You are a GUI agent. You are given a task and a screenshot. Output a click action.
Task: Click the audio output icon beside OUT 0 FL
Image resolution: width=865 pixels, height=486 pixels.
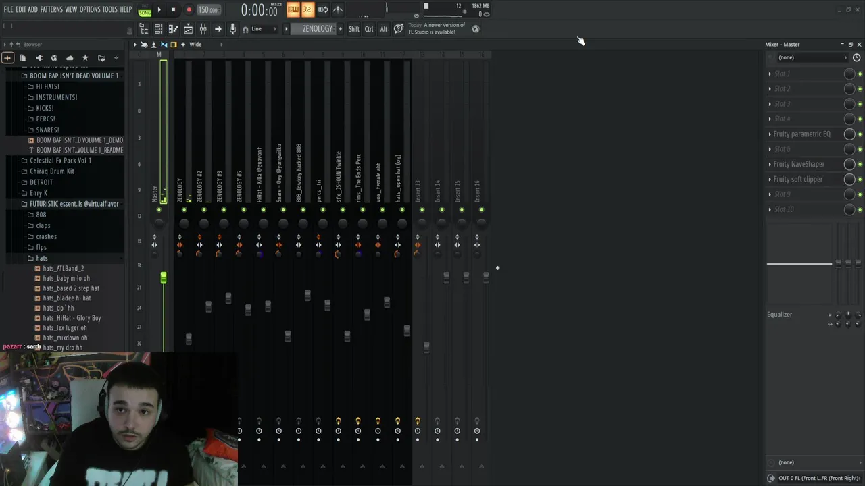pyautogui.click(x=772, y=478)
